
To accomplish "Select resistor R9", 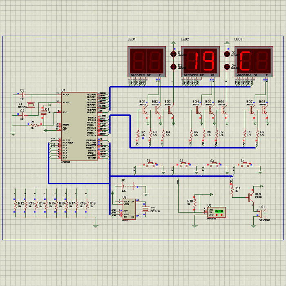I will 257,134.
